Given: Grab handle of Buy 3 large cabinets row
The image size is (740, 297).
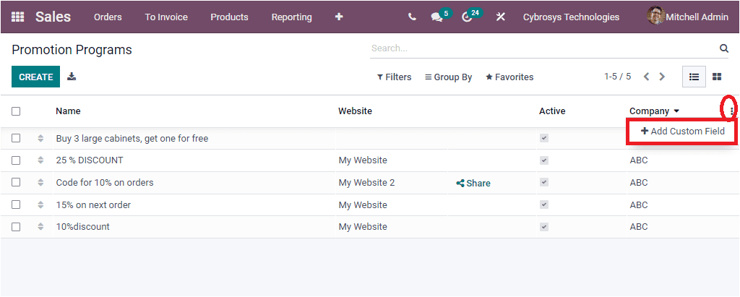Looking at the screenshot, I should point(40,138).
